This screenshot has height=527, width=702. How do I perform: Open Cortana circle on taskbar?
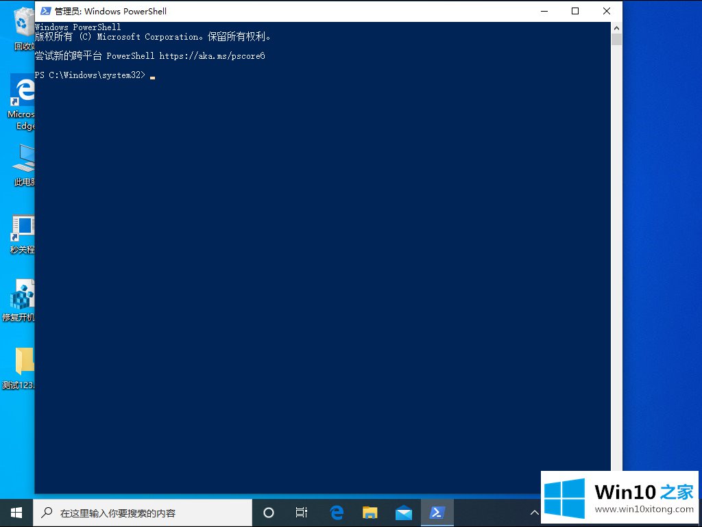(x=268, y=513)
